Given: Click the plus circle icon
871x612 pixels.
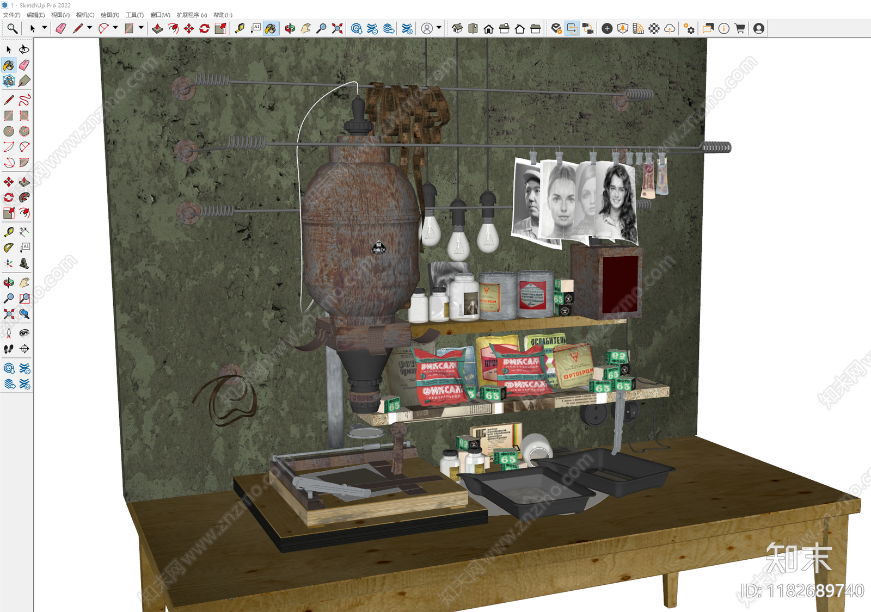Looking at the screenshot, I should 607,28.
